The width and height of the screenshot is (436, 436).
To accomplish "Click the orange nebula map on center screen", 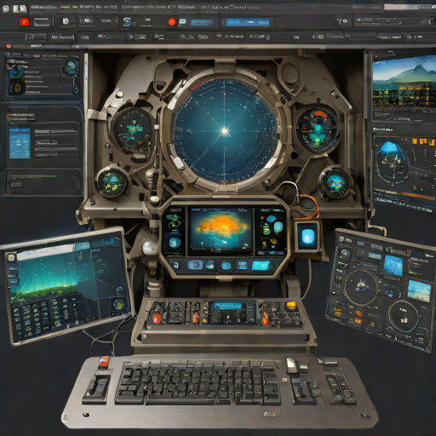I will click(221, 231).
